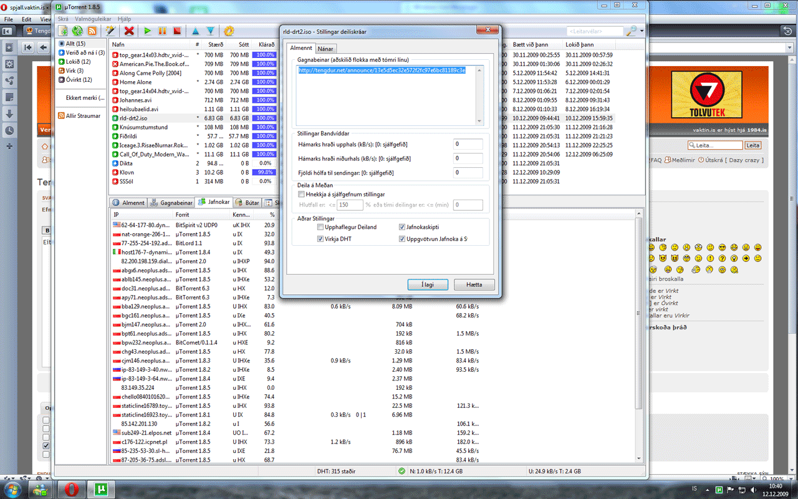Open the search engine dropdown arrow

pyautogui.click(x=642, y=31)
